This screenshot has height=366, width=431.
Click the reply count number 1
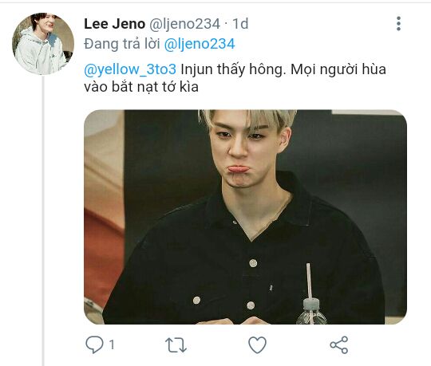click(112, 344)
